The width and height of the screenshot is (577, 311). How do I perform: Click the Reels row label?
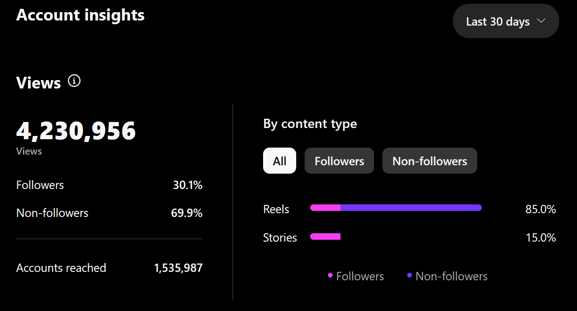pyautogui.click(x=276, y=210)
